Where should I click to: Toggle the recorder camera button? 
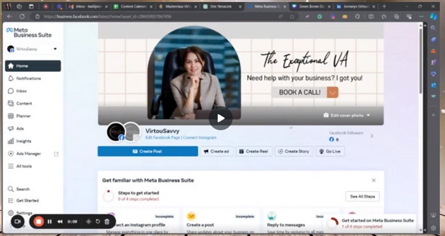click(x=18, y=222)
